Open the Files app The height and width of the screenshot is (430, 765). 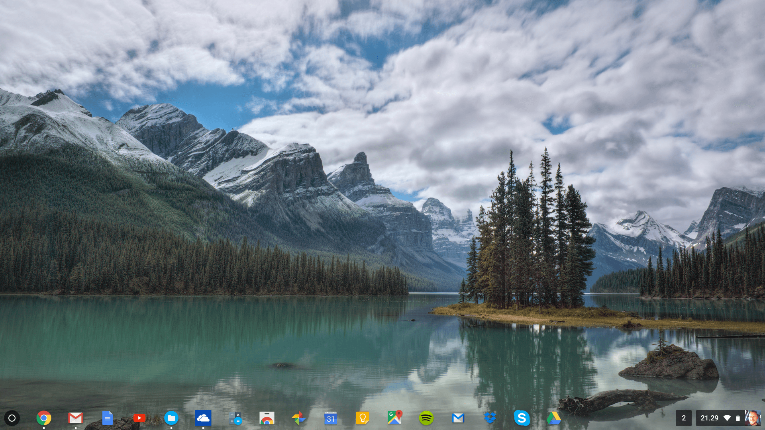[x=171, y=418]
